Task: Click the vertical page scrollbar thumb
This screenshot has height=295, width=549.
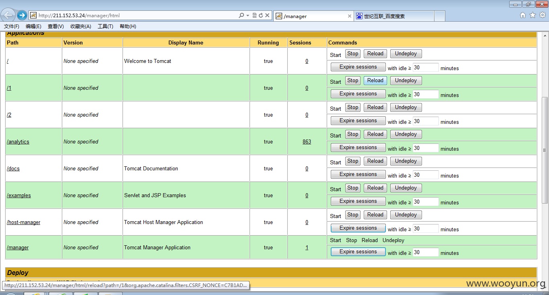Action: click(x=545, y=150)
